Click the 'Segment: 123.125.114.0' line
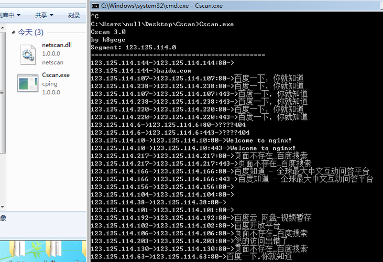383x262 pixels. (x=134, y=47)
